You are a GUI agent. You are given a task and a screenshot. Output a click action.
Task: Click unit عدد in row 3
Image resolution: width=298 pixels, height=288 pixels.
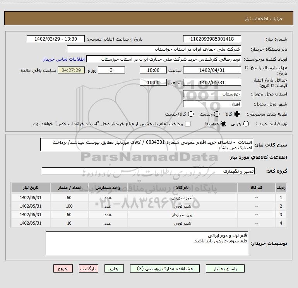(x=108, y=215)
